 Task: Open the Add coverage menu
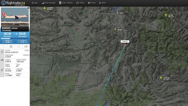(48, 3)
